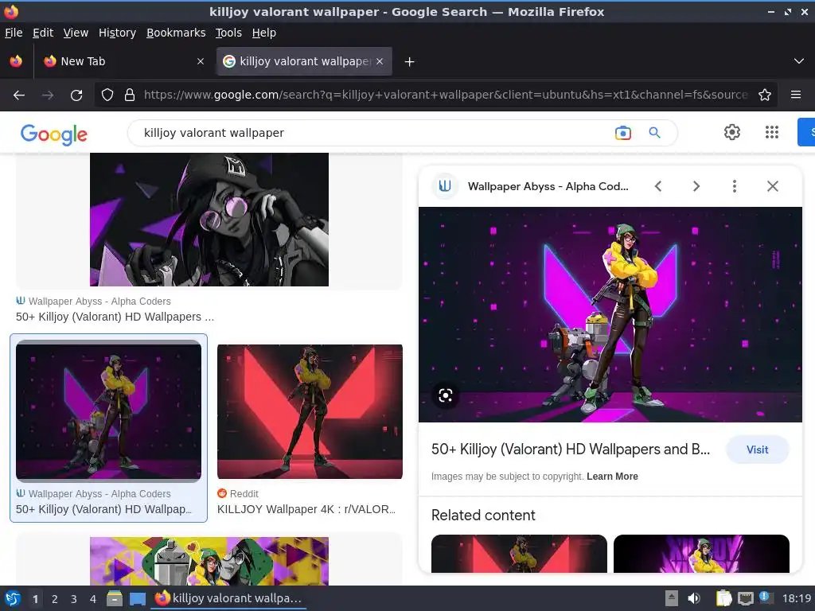Click the magnifier search button
The height and width of the screenshot is (611, 815).
654,133
